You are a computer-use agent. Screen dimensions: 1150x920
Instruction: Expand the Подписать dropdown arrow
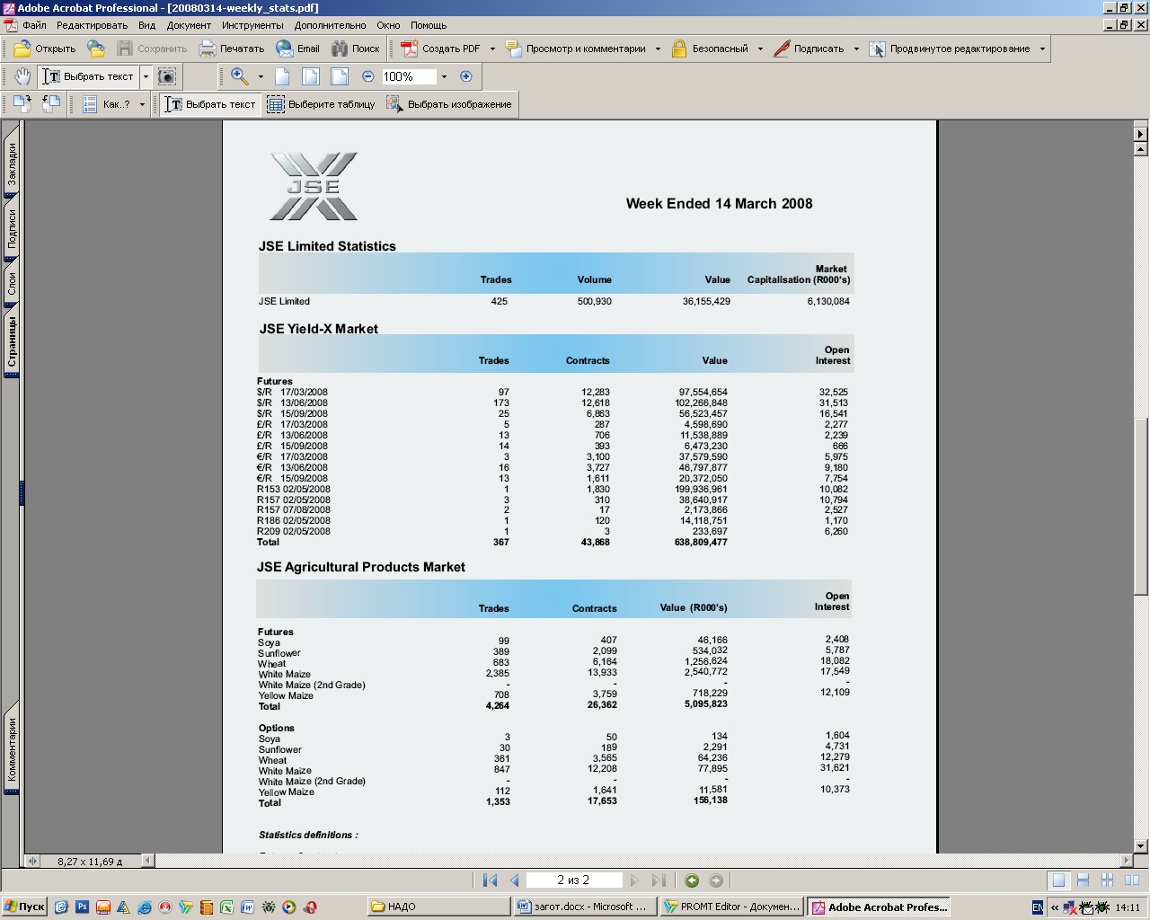[x=856, y=49]
